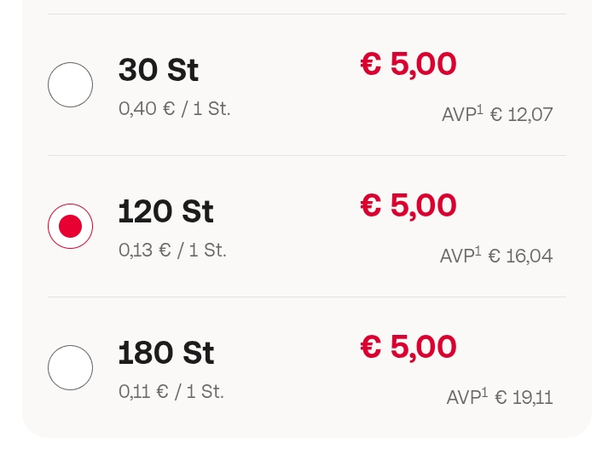
Task: Click the red dot inside the selected radio
Action: (x=70, y=226)
